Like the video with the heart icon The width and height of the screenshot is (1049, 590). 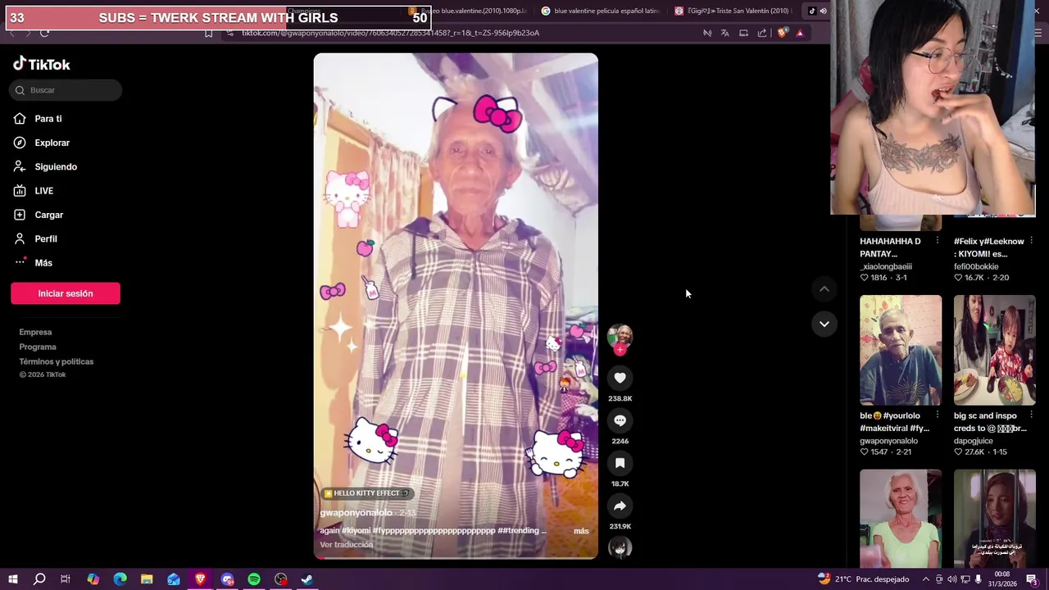(620, 378)
